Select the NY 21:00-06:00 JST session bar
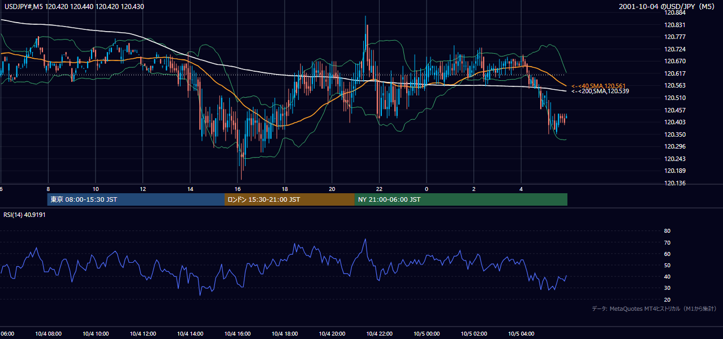This screenshot has height=339, width=723. (x=461, y=199)
